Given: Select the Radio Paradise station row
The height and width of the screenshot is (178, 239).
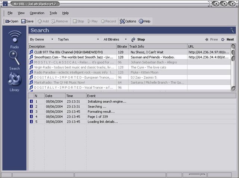Looking at the screenshot, I should tap(130, 72).
